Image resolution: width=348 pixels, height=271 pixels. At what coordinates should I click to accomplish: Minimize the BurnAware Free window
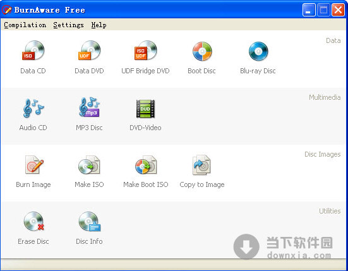(x=309, y=10)
